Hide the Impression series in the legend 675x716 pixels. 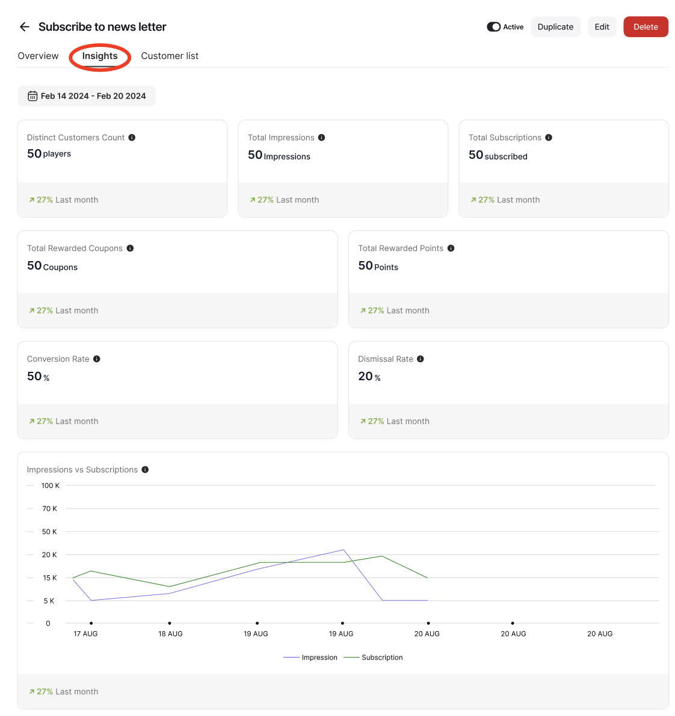pyautogui.click(x=310, y=657)
